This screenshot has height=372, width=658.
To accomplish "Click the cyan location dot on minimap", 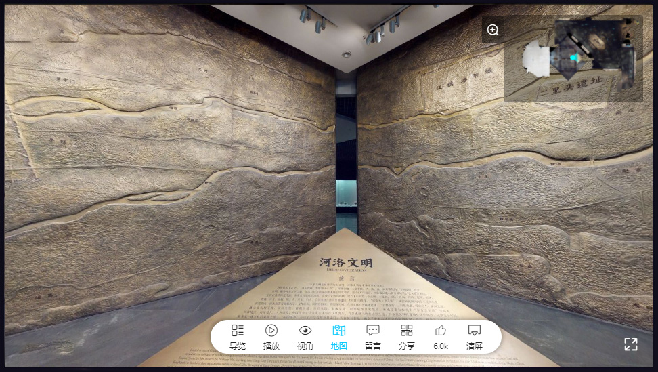I will 573,58.
